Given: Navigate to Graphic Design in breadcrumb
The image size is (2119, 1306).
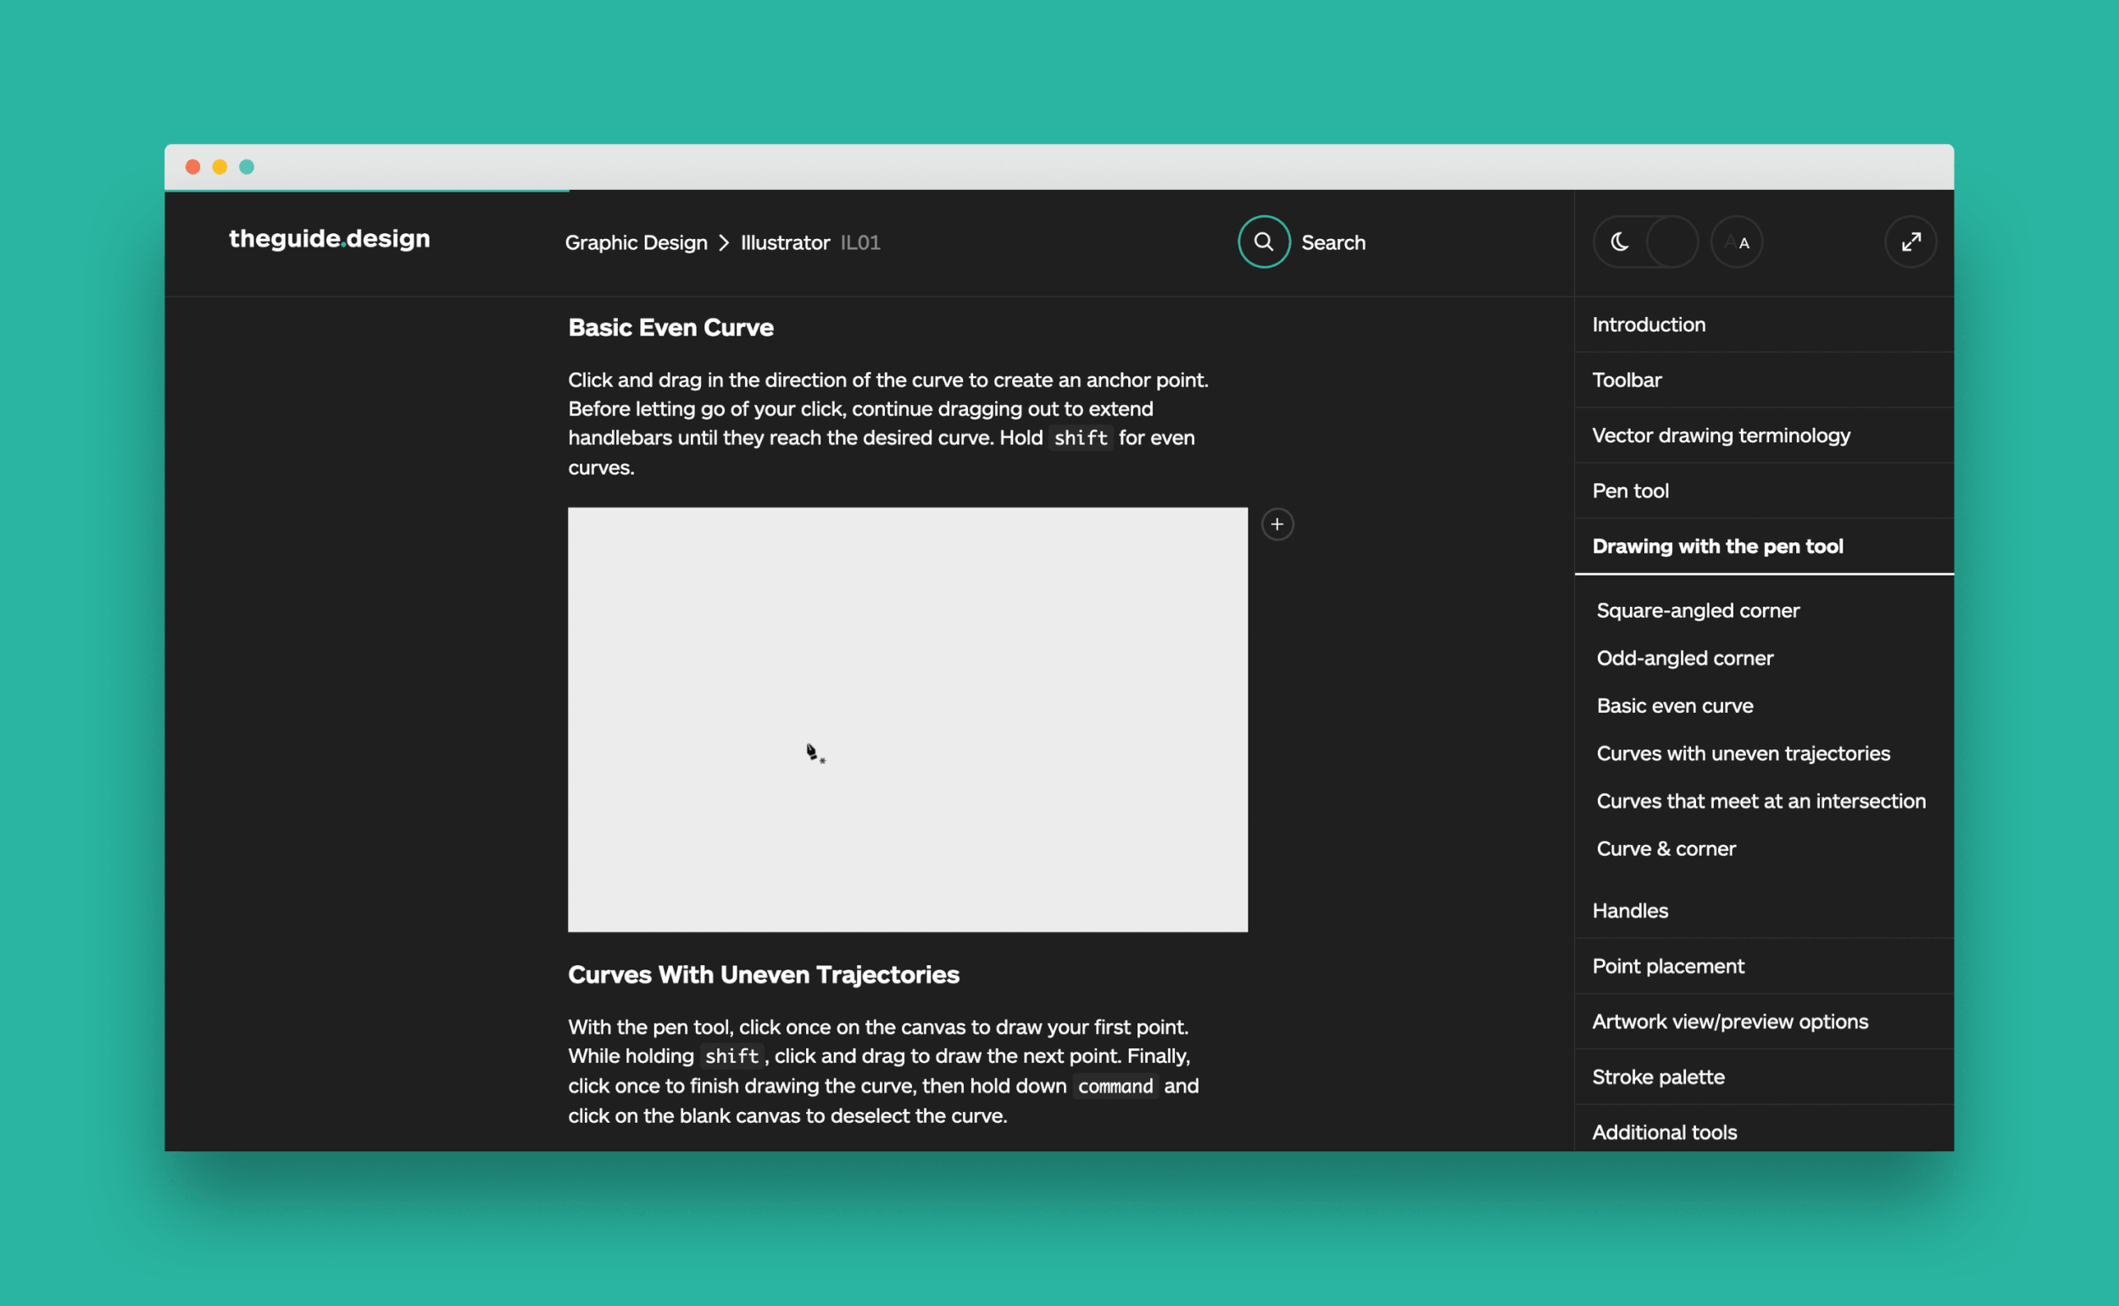Looking at the screenshot, I should [636, 242].
